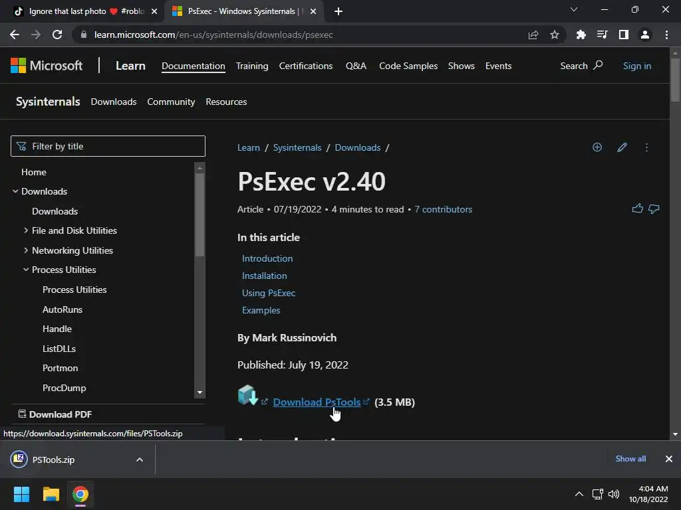Toggle the browser side panel icon
Screen dimensions: 681x510
(x=624, y=35)
